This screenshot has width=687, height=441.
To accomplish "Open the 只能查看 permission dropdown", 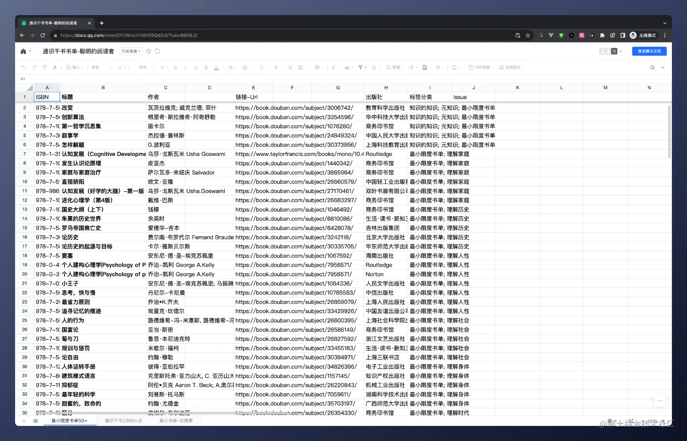I will tap(131, 51).
